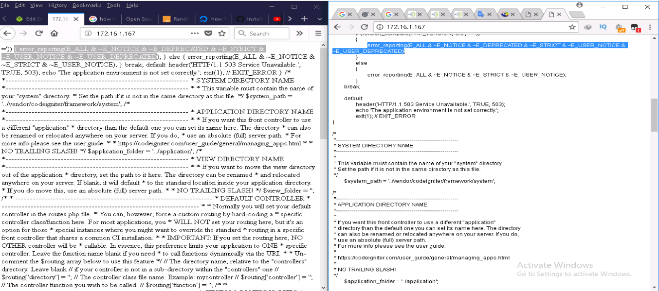Click '$system_path' line in Chrome page
The width and height of the screenshot is (659, 291).
[x=420, y=181]
